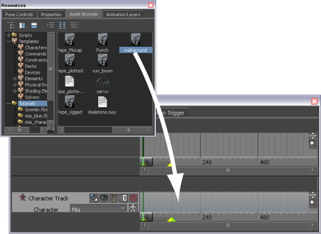Switch to large thumbnails view icon
The image size is (321, 234).
point(62,25)
